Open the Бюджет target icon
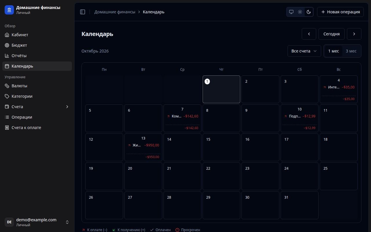 coord(7,45)
